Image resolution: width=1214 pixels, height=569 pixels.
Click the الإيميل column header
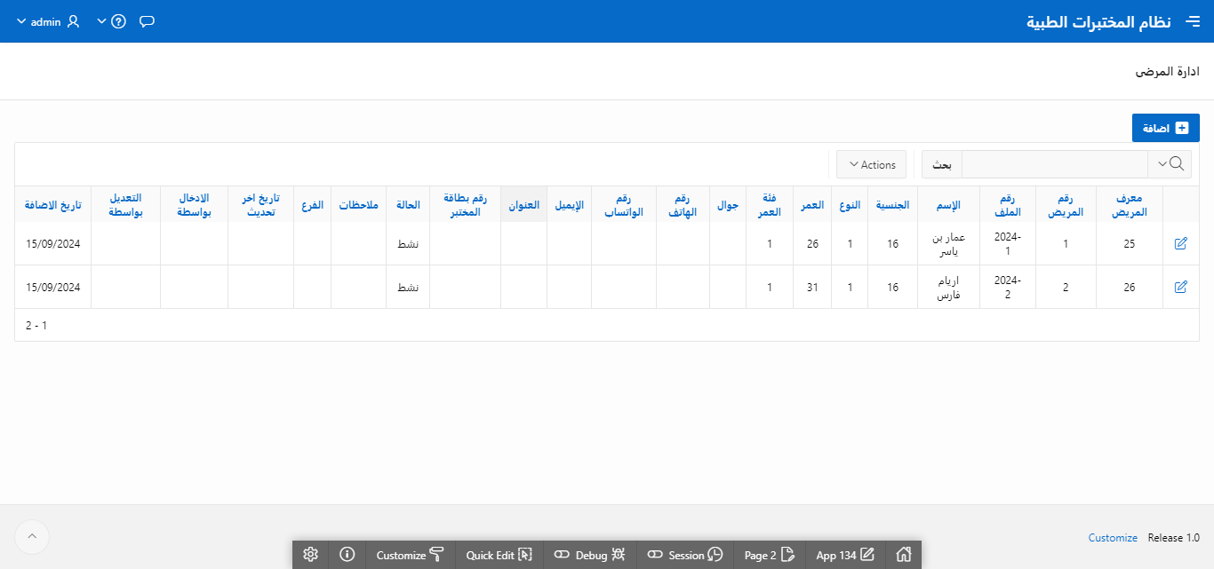(x=569, y=205)
